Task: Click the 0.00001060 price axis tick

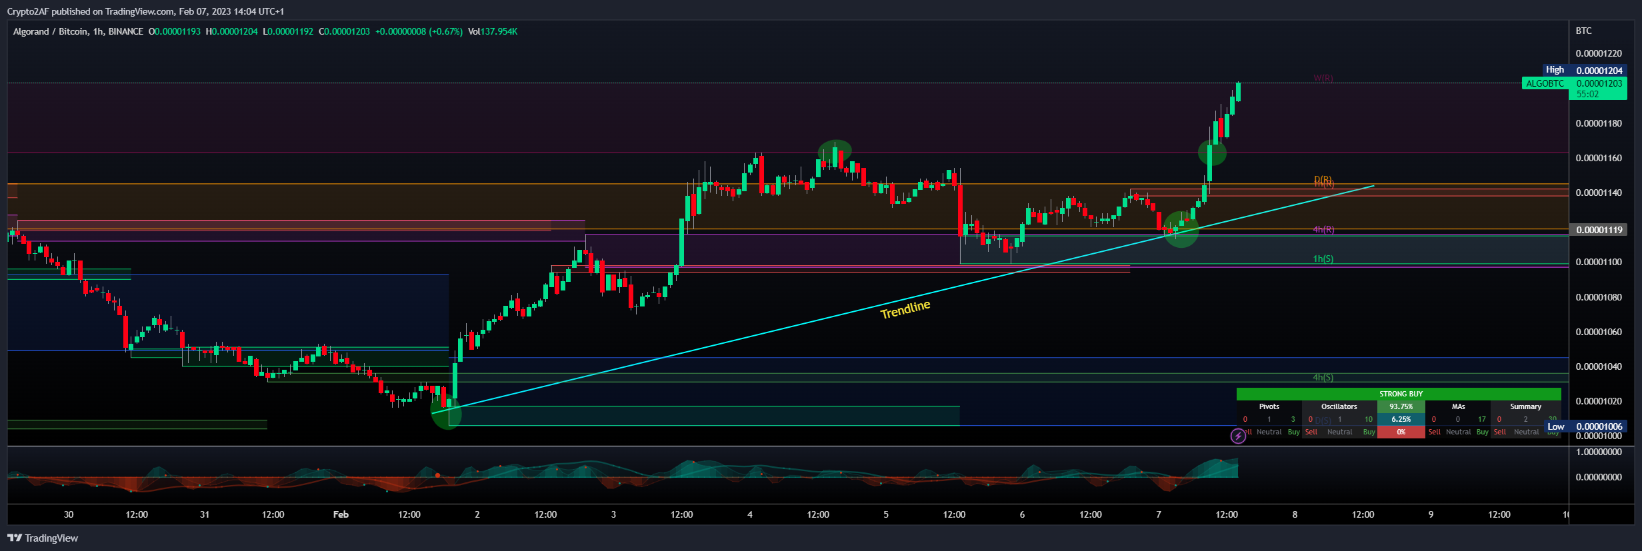Action: click(x=1599, y=332)
